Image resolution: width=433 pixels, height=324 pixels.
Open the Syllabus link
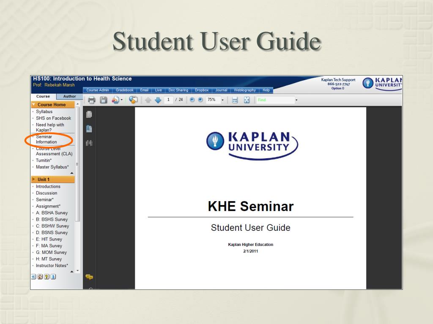(x=44, y=111)
